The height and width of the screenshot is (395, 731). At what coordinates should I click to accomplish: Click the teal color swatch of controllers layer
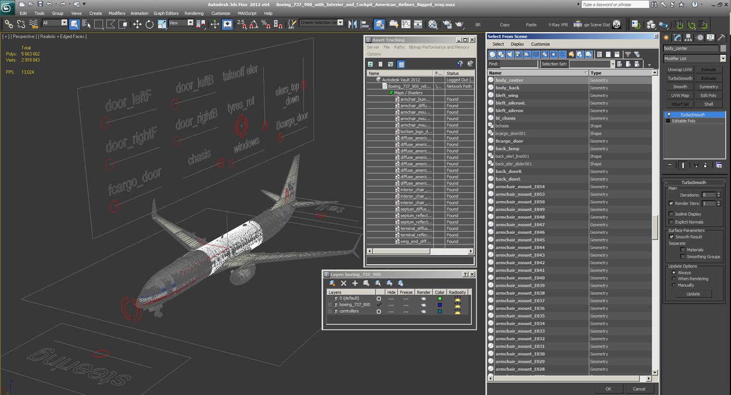440,311
